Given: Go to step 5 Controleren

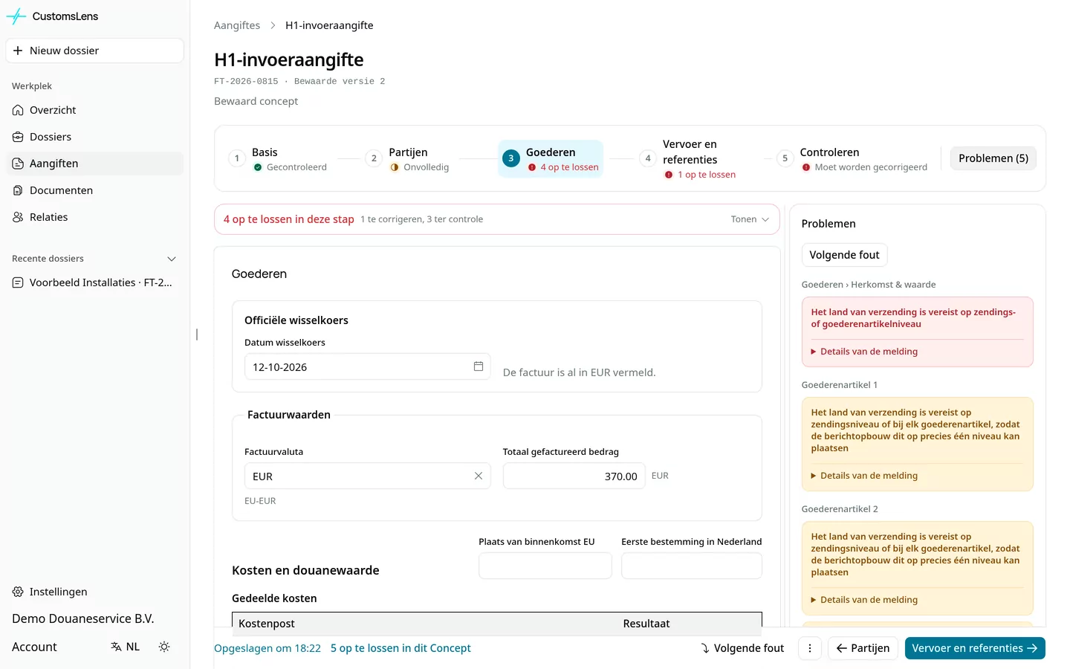Looking at the screenshot, I should pos(852,158).
